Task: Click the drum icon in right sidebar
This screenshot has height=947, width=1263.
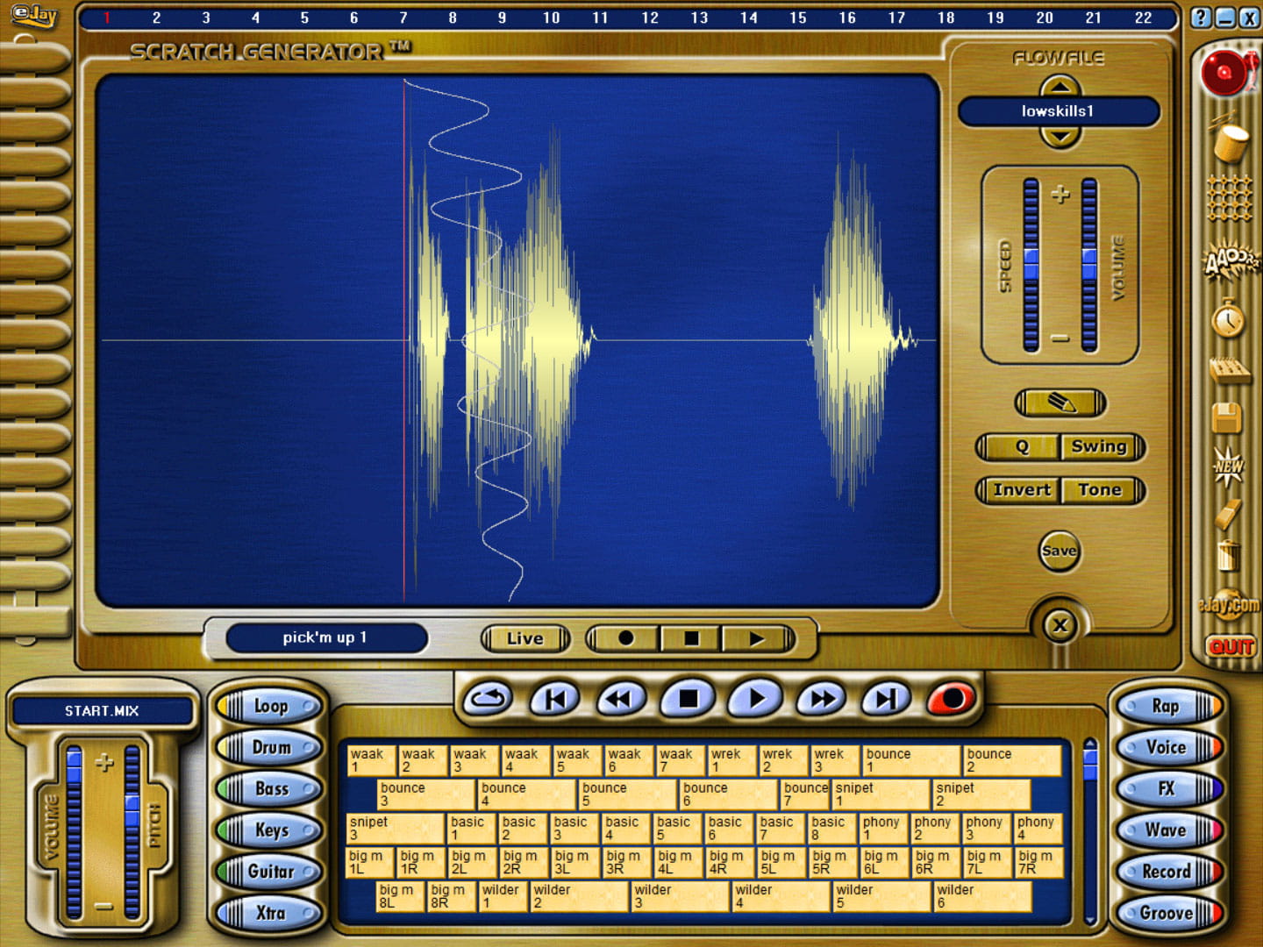Action: pos(1230,140)
